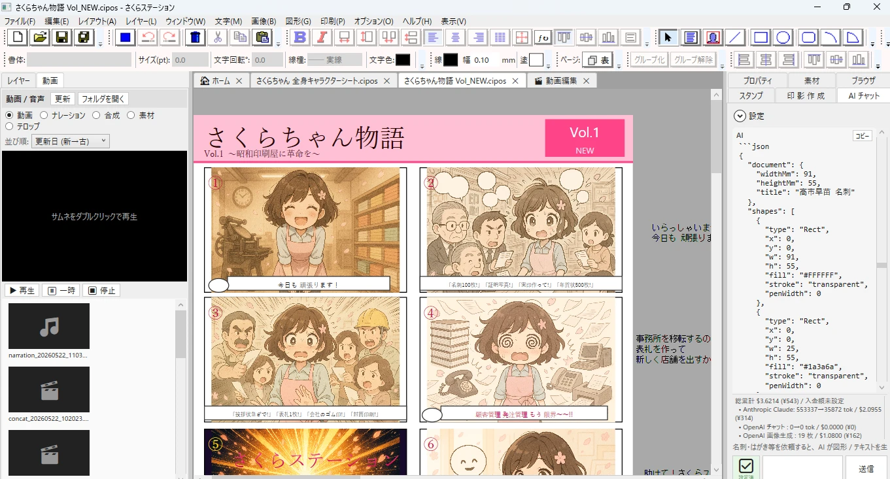Click the 更新 refresh button

62,99
